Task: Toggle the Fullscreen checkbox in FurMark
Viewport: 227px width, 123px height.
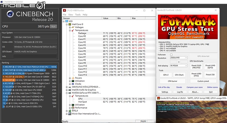Action: 171,55
